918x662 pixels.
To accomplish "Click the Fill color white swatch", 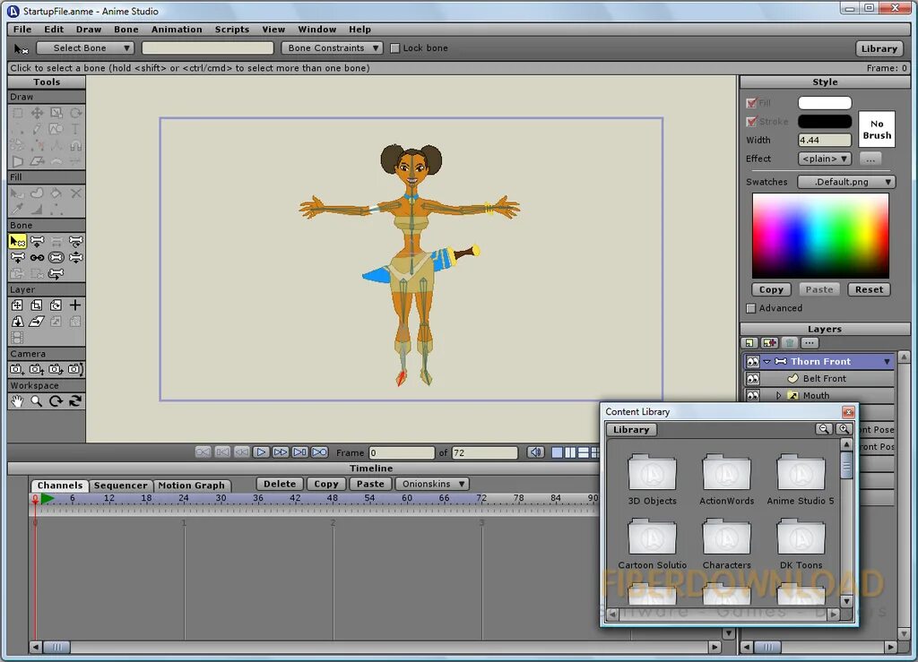I will 825,103.
